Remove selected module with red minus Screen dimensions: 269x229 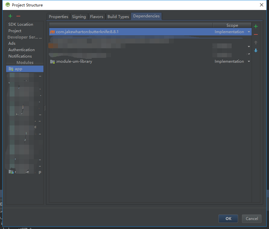pyautogui.click(x=18, y=16)
